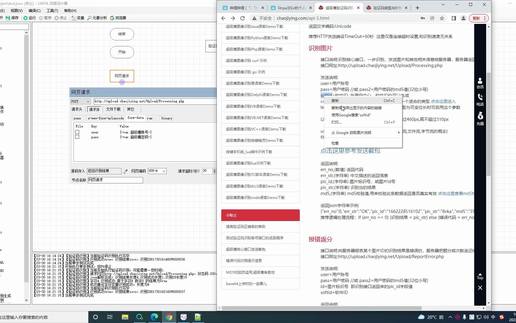516x323 pixels.
Task: Close the right sidebar with the X icon
Action: pyautogui.click(x=480, y=288)
